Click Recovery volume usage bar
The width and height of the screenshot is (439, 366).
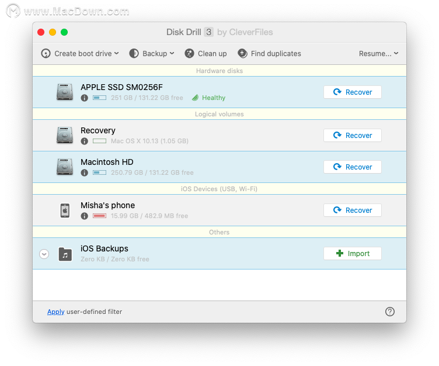[99, 141]
